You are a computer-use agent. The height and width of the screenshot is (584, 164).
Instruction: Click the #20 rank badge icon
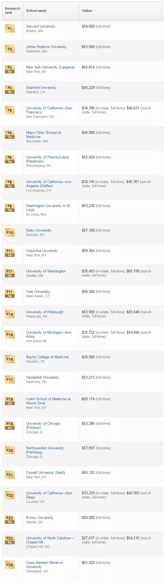(x=10, y=450)
